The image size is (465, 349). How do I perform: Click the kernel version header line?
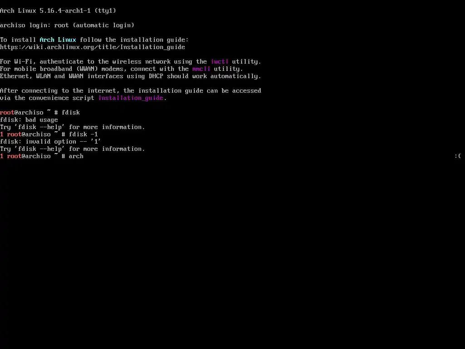pos(58,11)
